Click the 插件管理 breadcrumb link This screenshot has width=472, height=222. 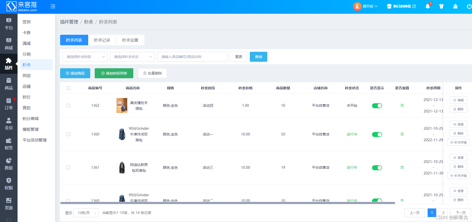(69, 22)
